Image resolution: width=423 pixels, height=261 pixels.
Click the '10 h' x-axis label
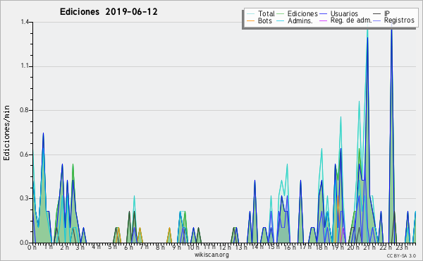[193, 248]
